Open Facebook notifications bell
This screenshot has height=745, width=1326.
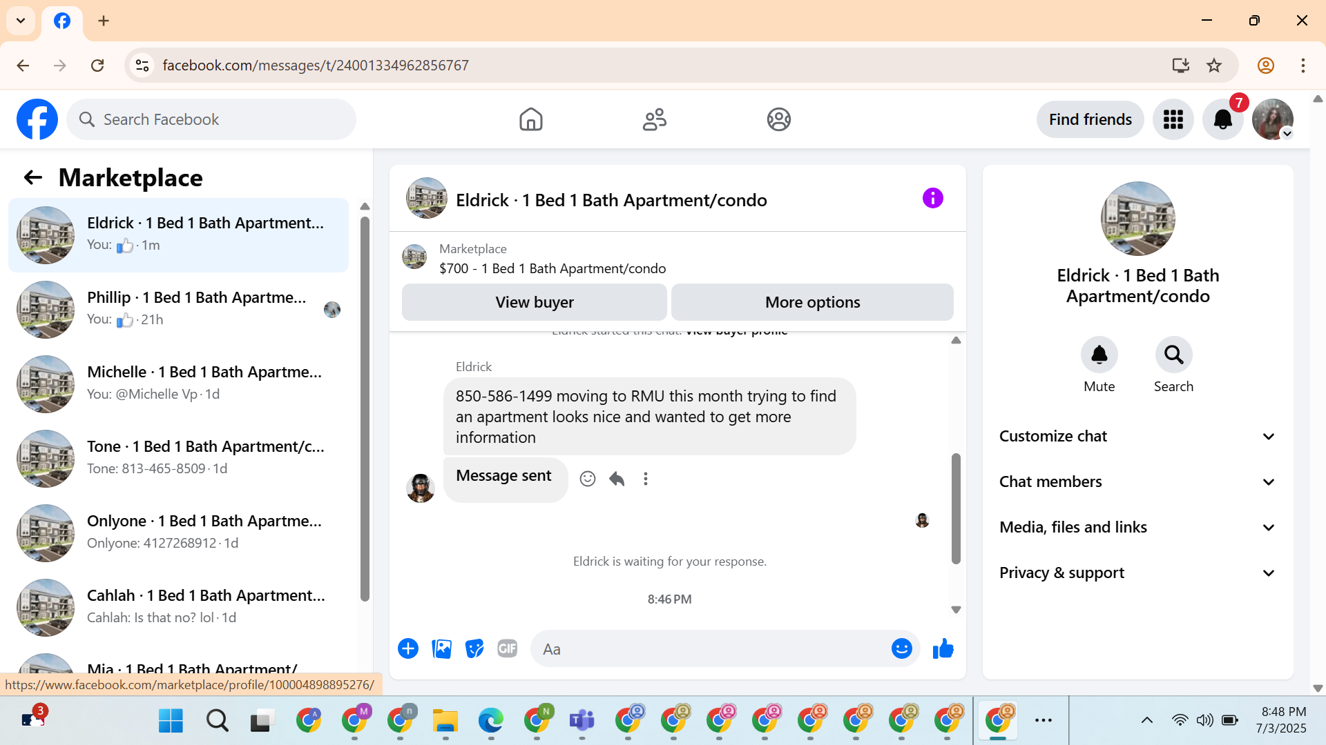pyautogui.click(x=1222, y=119)
